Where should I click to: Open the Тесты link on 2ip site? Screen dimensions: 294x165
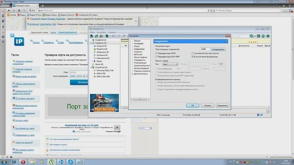[x=36, y=43]
